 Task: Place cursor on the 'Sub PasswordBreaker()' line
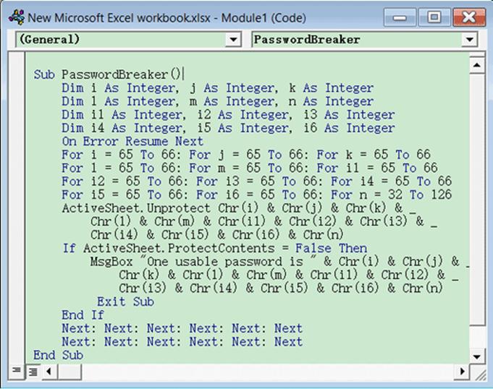coord(109,74)
